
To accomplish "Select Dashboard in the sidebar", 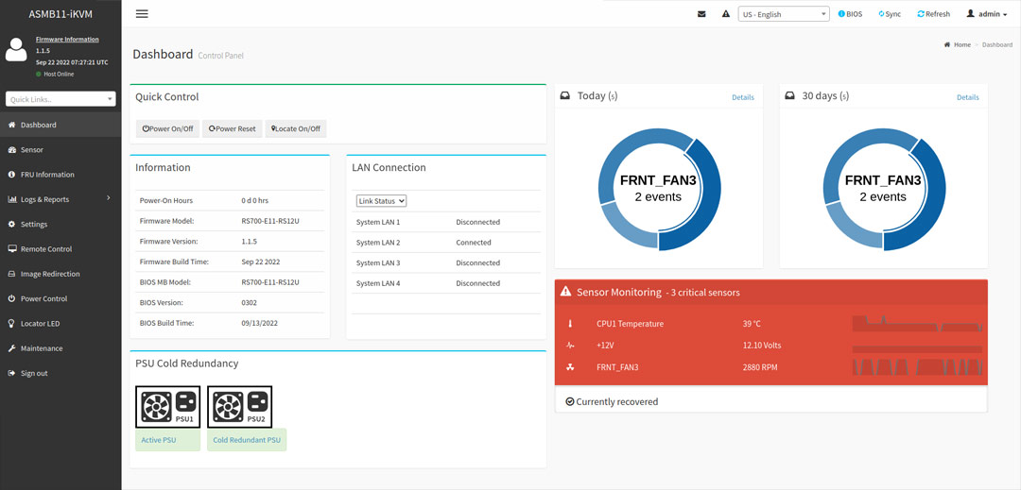I will [x=61, y=125].
